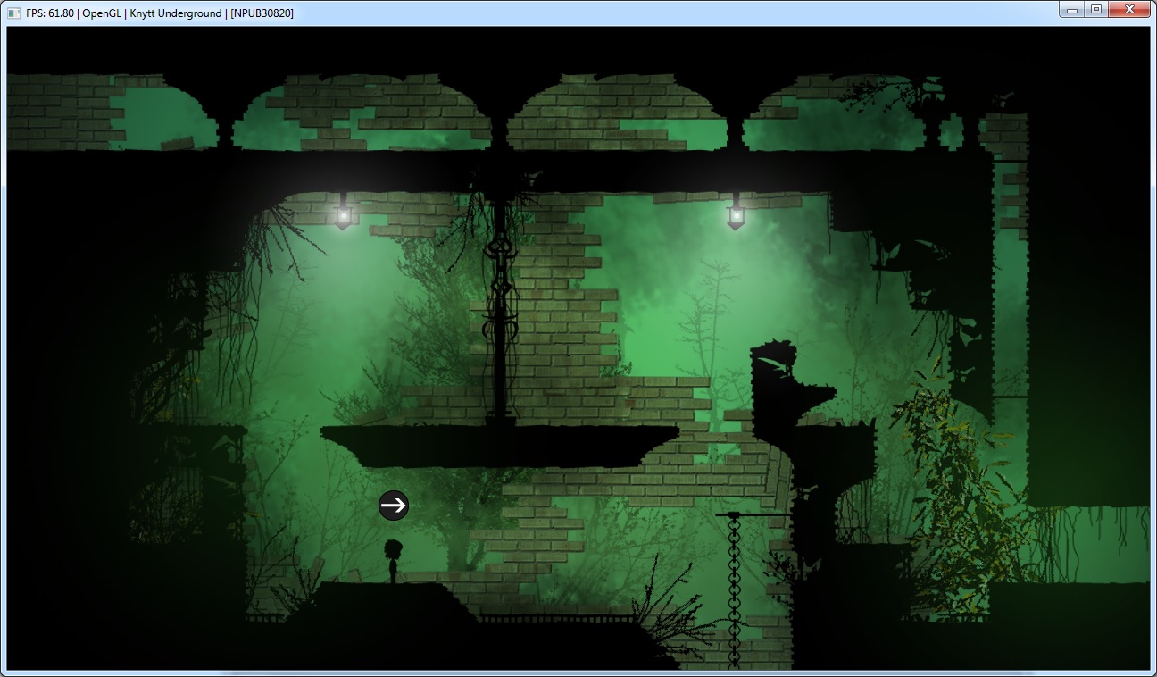Click the right hanging ceiling lantern
Viewport: 1157px width, 677px height.
pos(736,213)
